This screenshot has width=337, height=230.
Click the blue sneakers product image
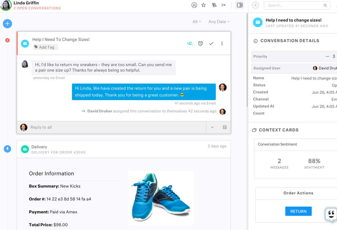click(x=161, y=198)
